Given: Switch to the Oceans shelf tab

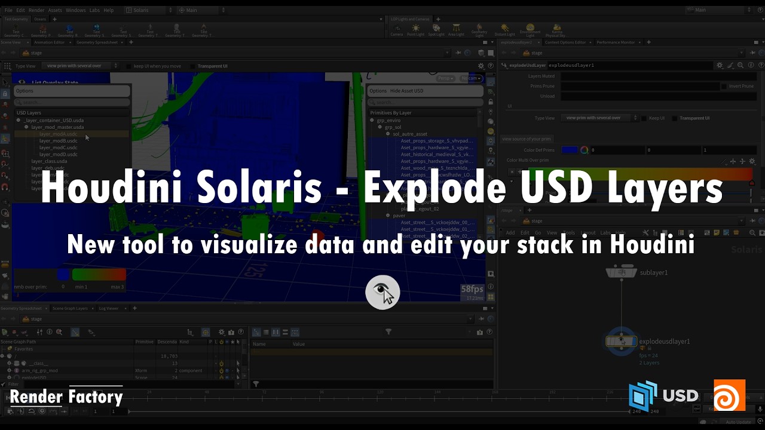Looking at the screenshot, I should (x=40, y=19).
